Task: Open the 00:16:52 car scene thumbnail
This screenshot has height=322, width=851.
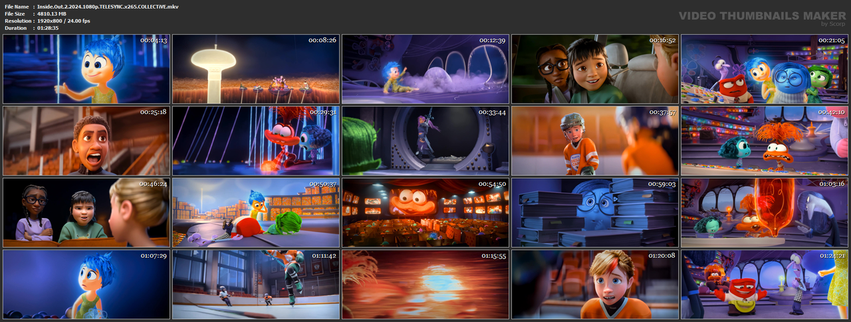Action: (x=595, y=69)
